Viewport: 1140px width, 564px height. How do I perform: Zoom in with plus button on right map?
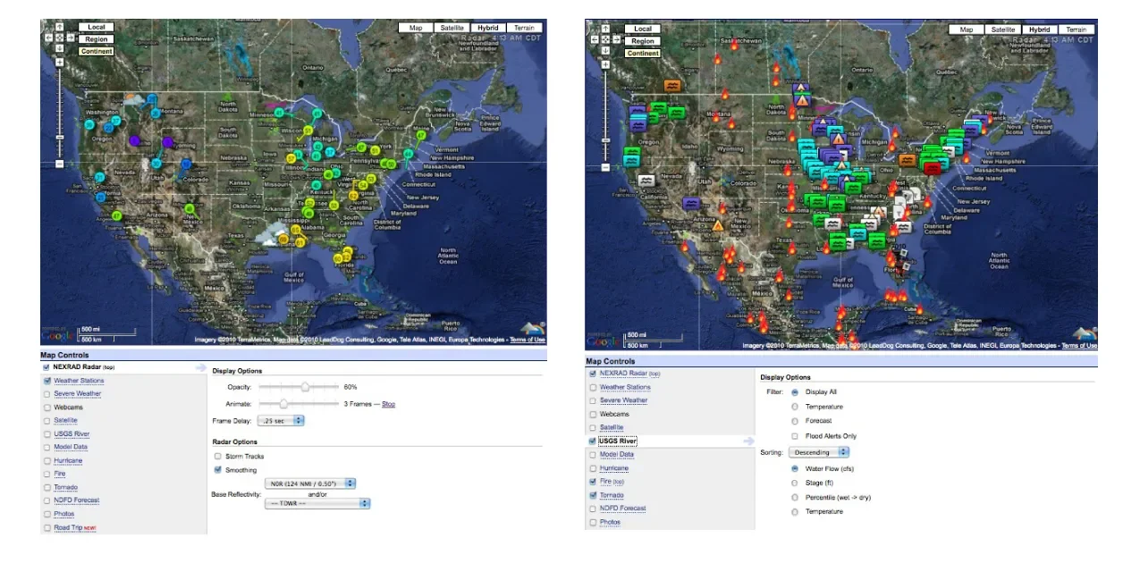(x=606, y=64)
